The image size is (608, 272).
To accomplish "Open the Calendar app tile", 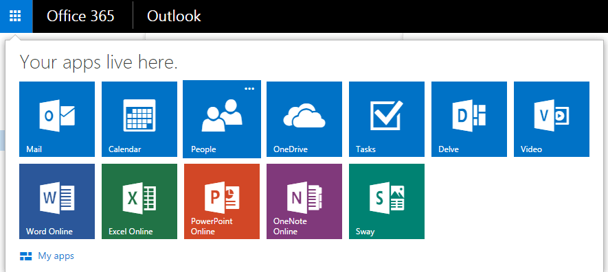I will tap(139, 119).
